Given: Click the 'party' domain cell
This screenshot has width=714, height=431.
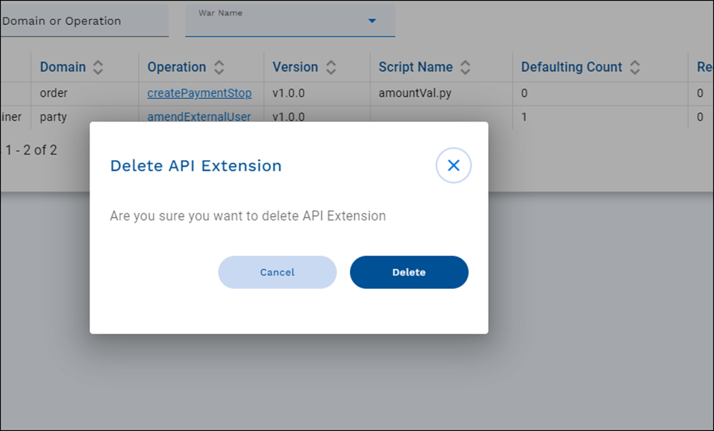Looking at the screenshot, I should (x=54, y=117).
